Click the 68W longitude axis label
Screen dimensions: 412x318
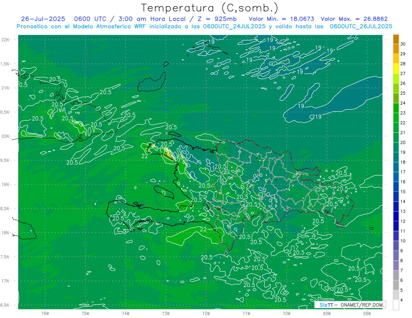pos(367,313)
